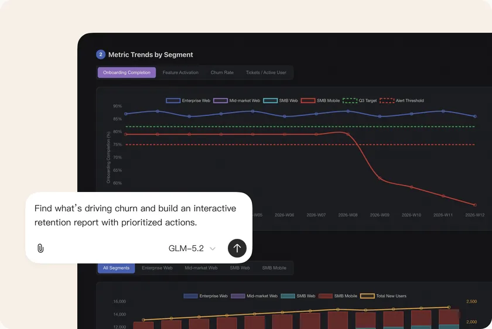This screenshot has width=492, height=329.
Task: Click Enterprise Web data point at 2026-W08
Action: tap(348, 111)
